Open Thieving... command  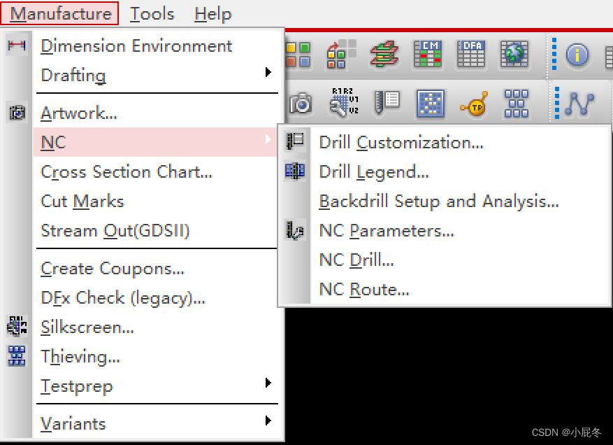click(x=80, y=357)
